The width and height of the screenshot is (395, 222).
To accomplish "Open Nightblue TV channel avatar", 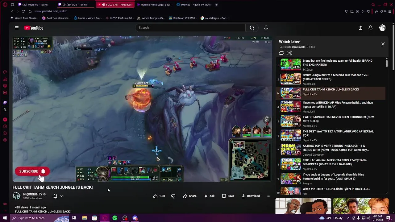I will point(17,196).
